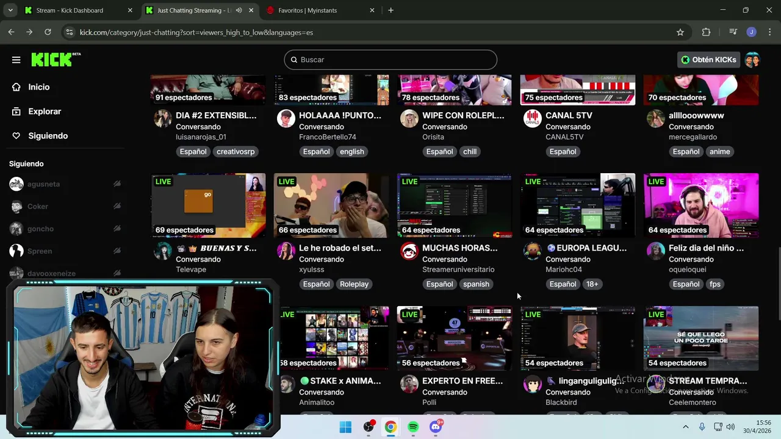Click the 18+ tag under Mariohc04

(x=592, y=284)
